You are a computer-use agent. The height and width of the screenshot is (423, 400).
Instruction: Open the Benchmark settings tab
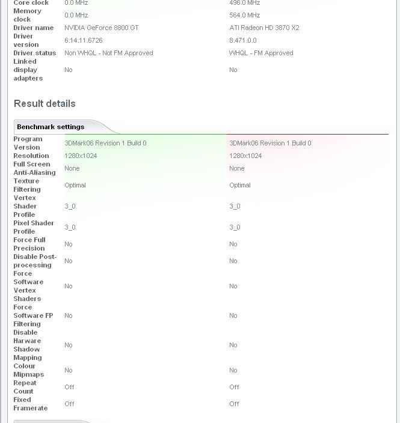51,127
